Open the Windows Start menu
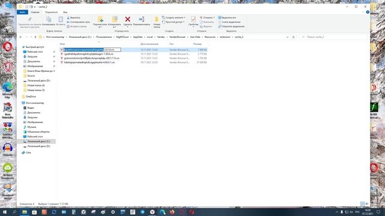Screen dimensions: 385x216 coord(5,212)
